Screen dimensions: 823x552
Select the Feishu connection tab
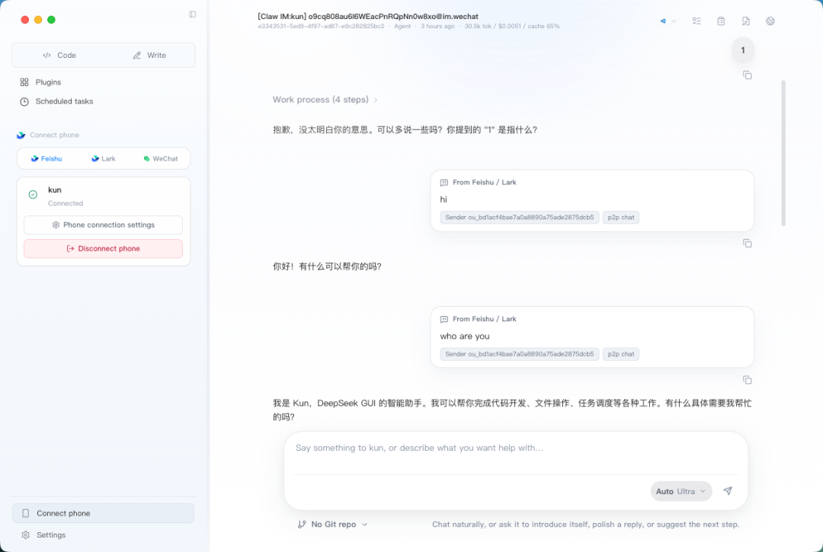[x=46, y=158]
